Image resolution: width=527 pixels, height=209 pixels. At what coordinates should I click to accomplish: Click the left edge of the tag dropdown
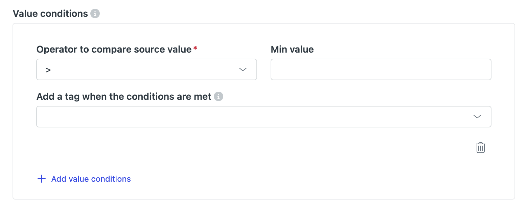(x=42, y=117)
